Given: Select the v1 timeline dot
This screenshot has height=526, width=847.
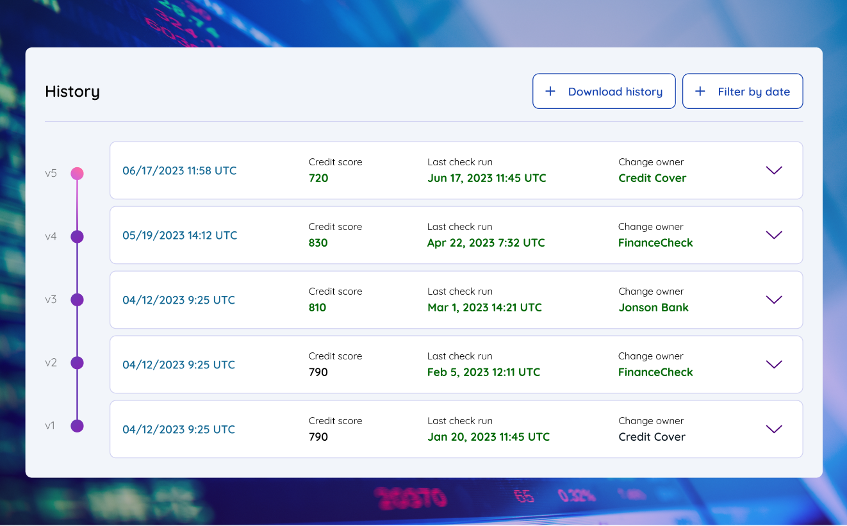Looking at the screenshot, I should pyautogui.click(x=77, y=425).
